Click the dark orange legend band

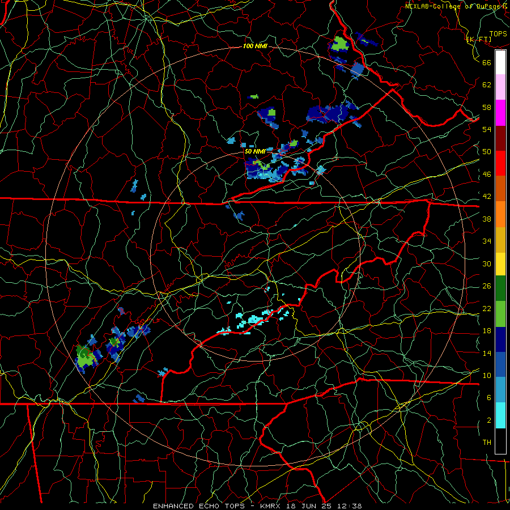[x=500, y=189]
